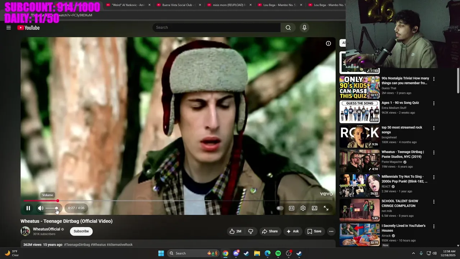Open Spotify from the taskbar
Screen dimensions: 460x259
click(x=278, y=253)
